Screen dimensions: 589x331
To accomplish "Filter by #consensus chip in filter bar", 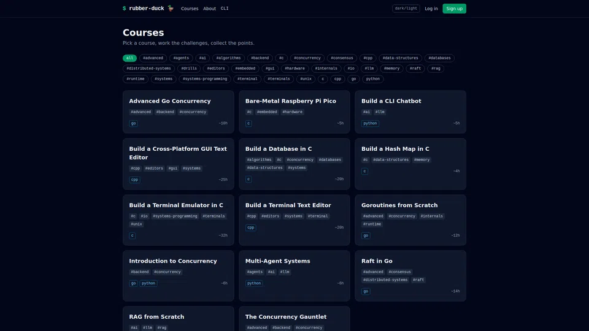I will point(342,58).
